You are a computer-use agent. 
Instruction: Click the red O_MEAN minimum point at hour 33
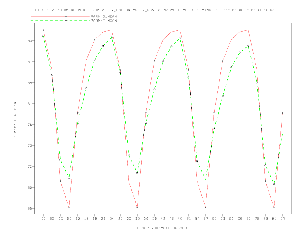coord(137,207)
